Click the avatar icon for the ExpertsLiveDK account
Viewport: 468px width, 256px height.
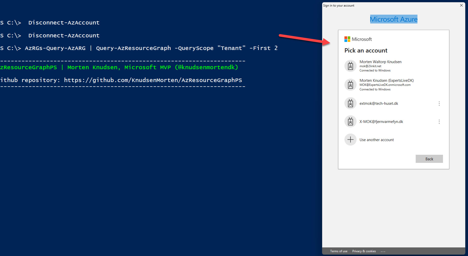[350, 85]
